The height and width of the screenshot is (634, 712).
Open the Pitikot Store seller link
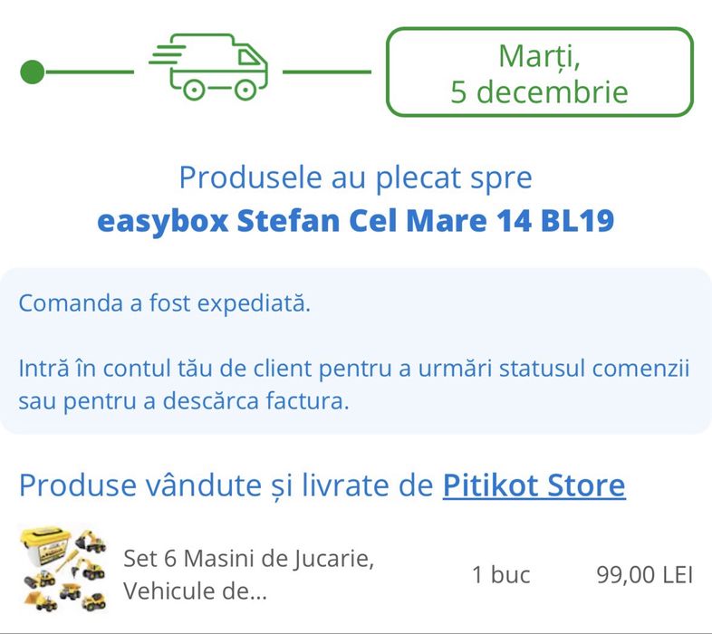534,486
